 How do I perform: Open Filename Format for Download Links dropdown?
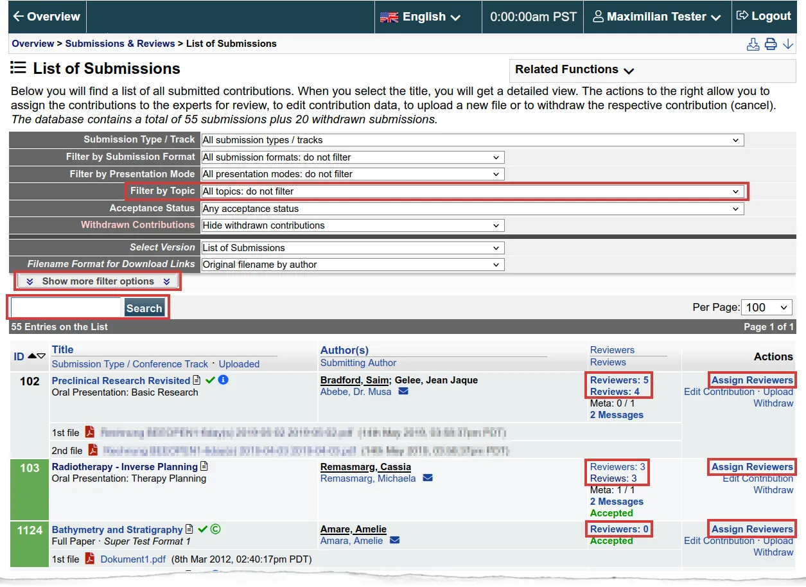point(353,265)
